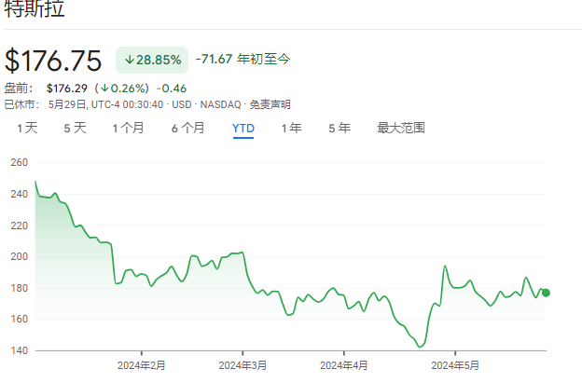Switch chart to 6个月 range
This screenshot has width=582, height=383.
(187, 129)
